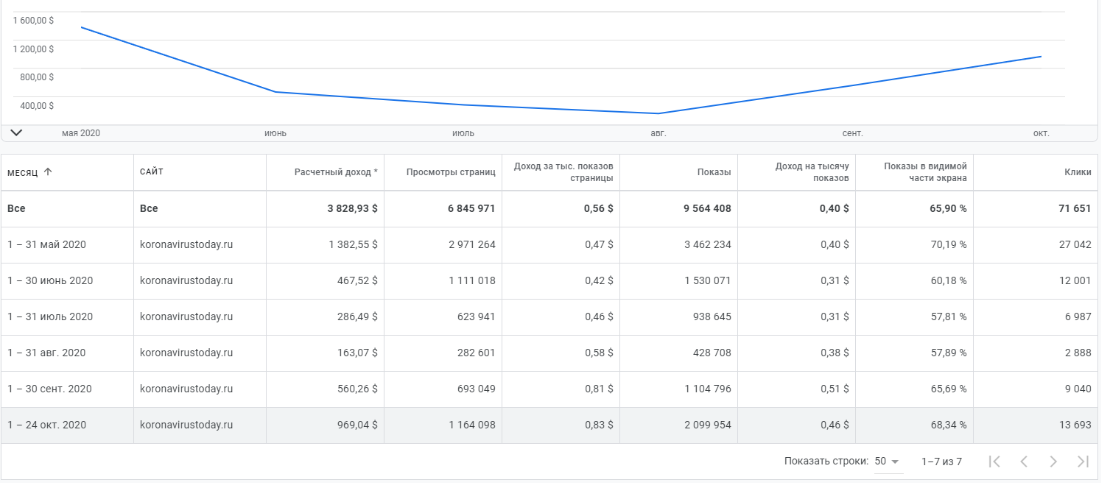This screenshot has height=488, width=1110.
Task: Select the 1 – 31 май 2020 row
Action: tap(46, 244)
